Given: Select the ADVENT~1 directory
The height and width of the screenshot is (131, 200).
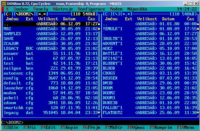Looking at the screenshot, I should click(x=150, y=43).
